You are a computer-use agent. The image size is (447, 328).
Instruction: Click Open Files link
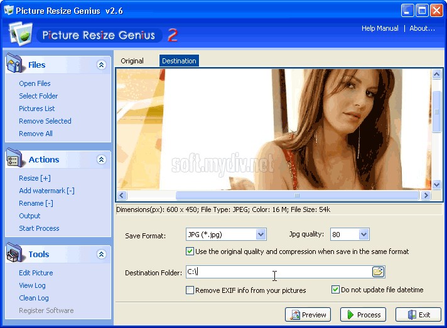point(35,83)
